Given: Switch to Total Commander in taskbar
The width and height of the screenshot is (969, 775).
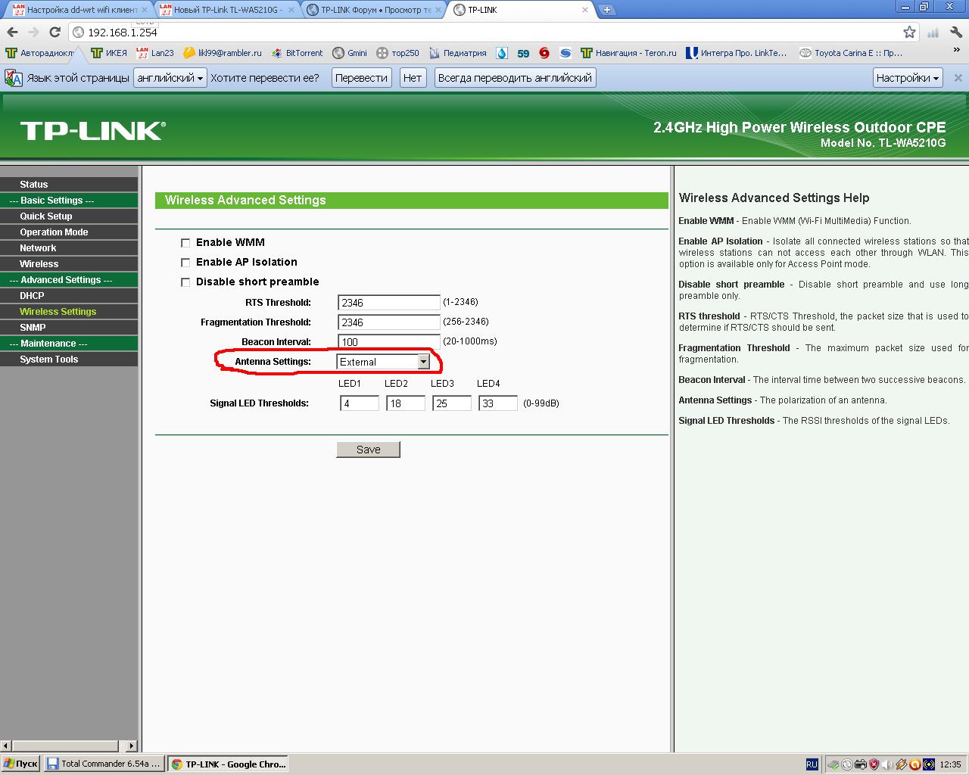Looking at the screenshot, I should [x=104, y=764].
